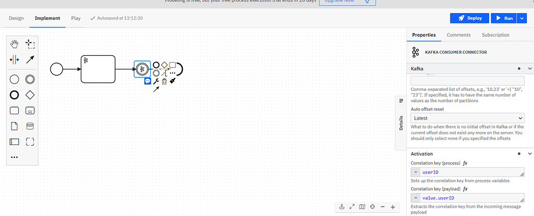
Task: Click the Deploy button
Action: [470, 18]
